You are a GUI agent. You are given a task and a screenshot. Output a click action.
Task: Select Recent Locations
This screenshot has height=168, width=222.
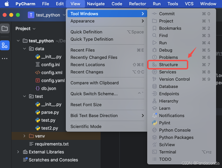coord(107,65)
